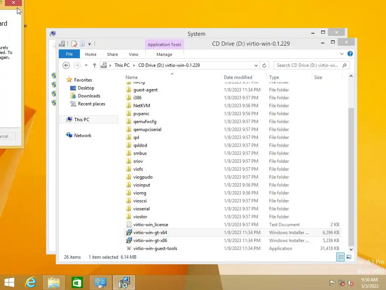Expand the ribbon with the chevron
The height and width of the screenshot is (290, 386).
pyautogui.click(x=342, y=54)
